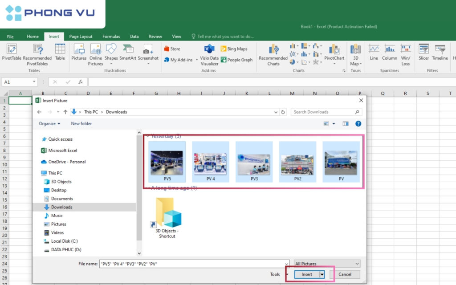Open My Add-ins

click(x=178, y=60)
